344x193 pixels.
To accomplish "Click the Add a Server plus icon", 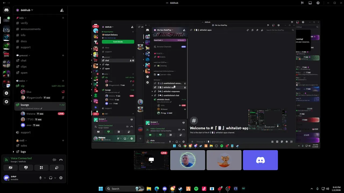I will pyautogui.click(x=6, y=93).
